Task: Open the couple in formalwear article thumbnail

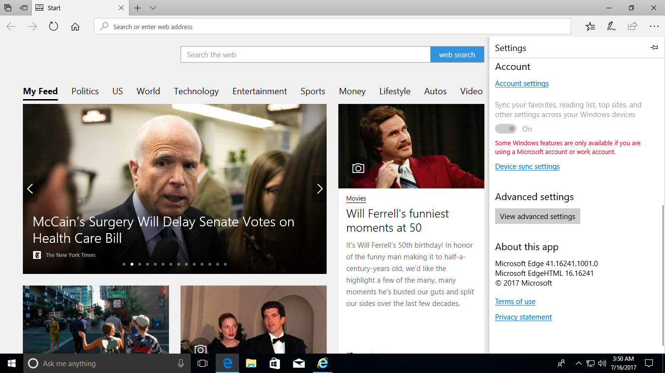Action: pyautogui.click(x=254, y=320)
